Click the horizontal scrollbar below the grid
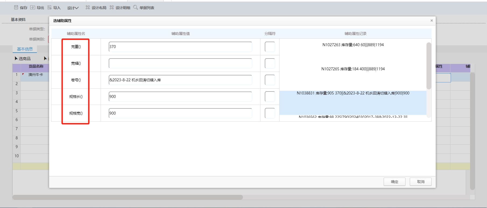Image resolution: width=487 pixels, height=208 pixels. (x=128, y=197)
